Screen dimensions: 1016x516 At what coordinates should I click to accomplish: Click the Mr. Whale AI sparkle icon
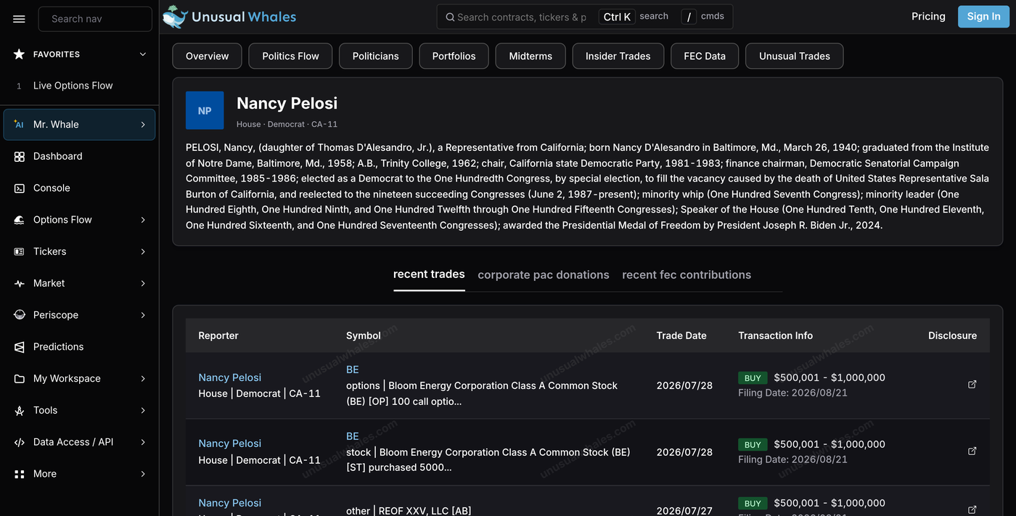click(x=19, y=125)
